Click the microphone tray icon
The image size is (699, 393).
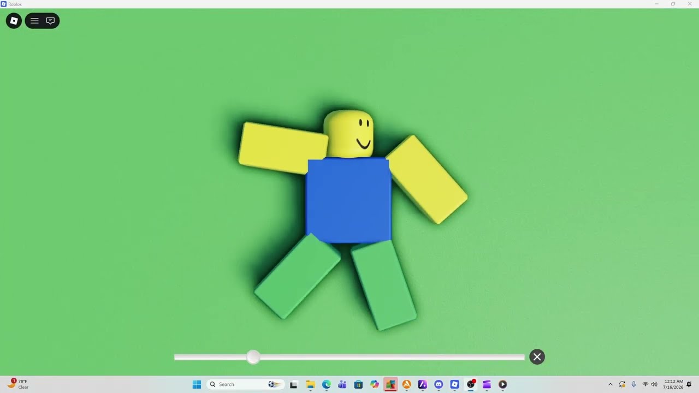click(x=634, y=384)
